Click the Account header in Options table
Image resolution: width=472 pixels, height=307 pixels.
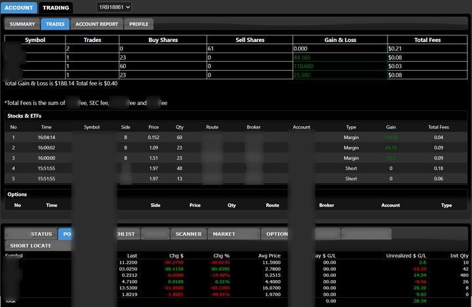(391, 205)
